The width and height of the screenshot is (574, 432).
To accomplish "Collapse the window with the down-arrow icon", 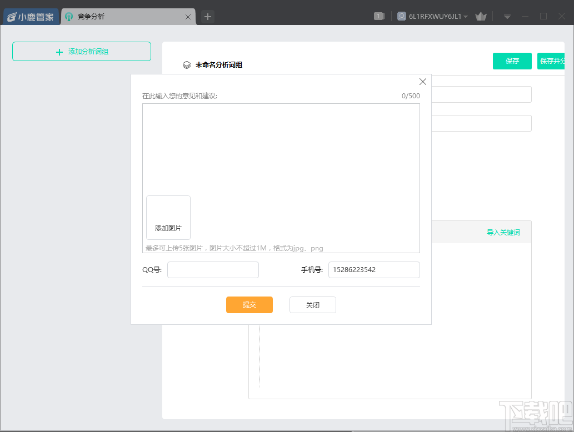I will (507, 16).
